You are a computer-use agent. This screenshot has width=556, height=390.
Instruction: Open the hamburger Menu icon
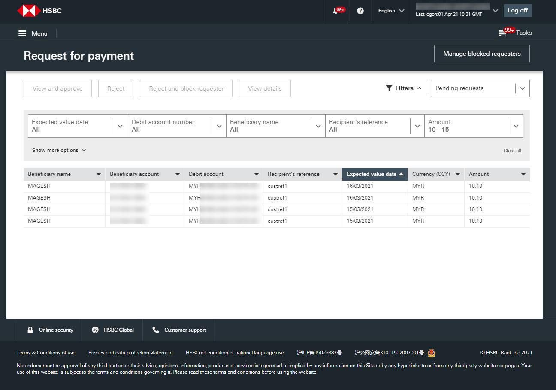pos(22,33)
